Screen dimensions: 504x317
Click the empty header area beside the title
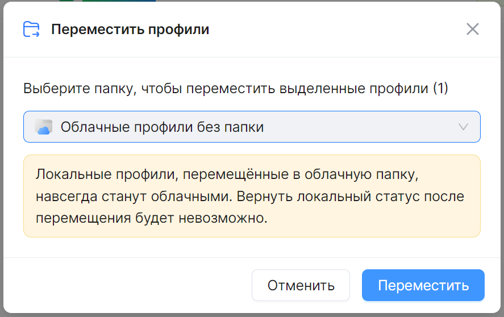335,30
